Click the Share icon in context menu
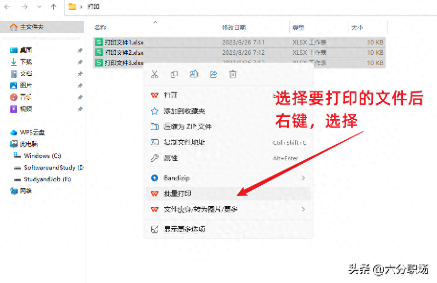 (213, 74)
